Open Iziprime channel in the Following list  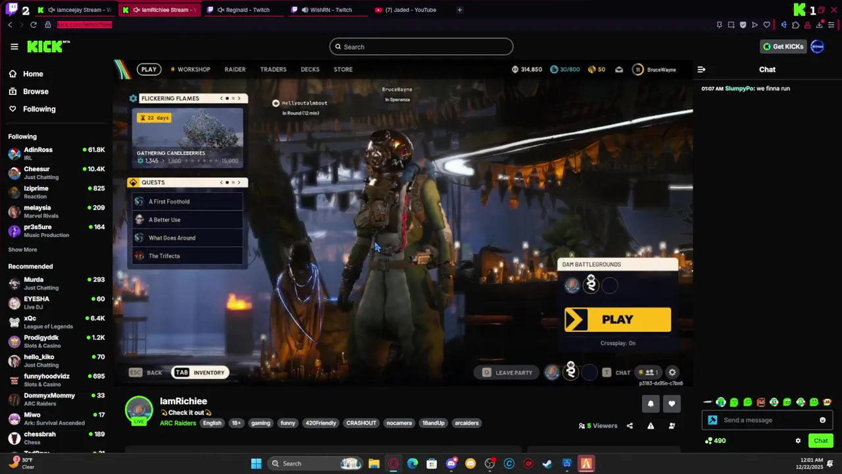point(57,192)
